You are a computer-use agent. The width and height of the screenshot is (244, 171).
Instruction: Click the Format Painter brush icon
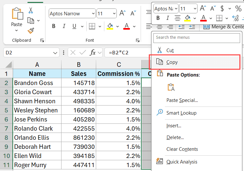click(x=31, y=31)
